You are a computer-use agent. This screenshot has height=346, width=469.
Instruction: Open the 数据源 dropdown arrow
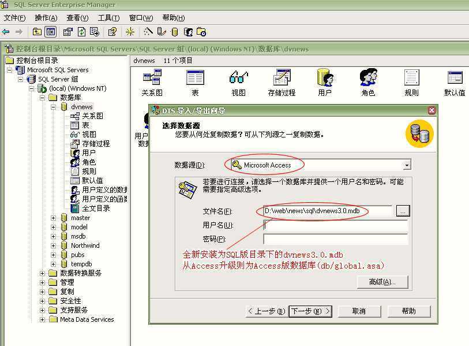click(407, 165)
